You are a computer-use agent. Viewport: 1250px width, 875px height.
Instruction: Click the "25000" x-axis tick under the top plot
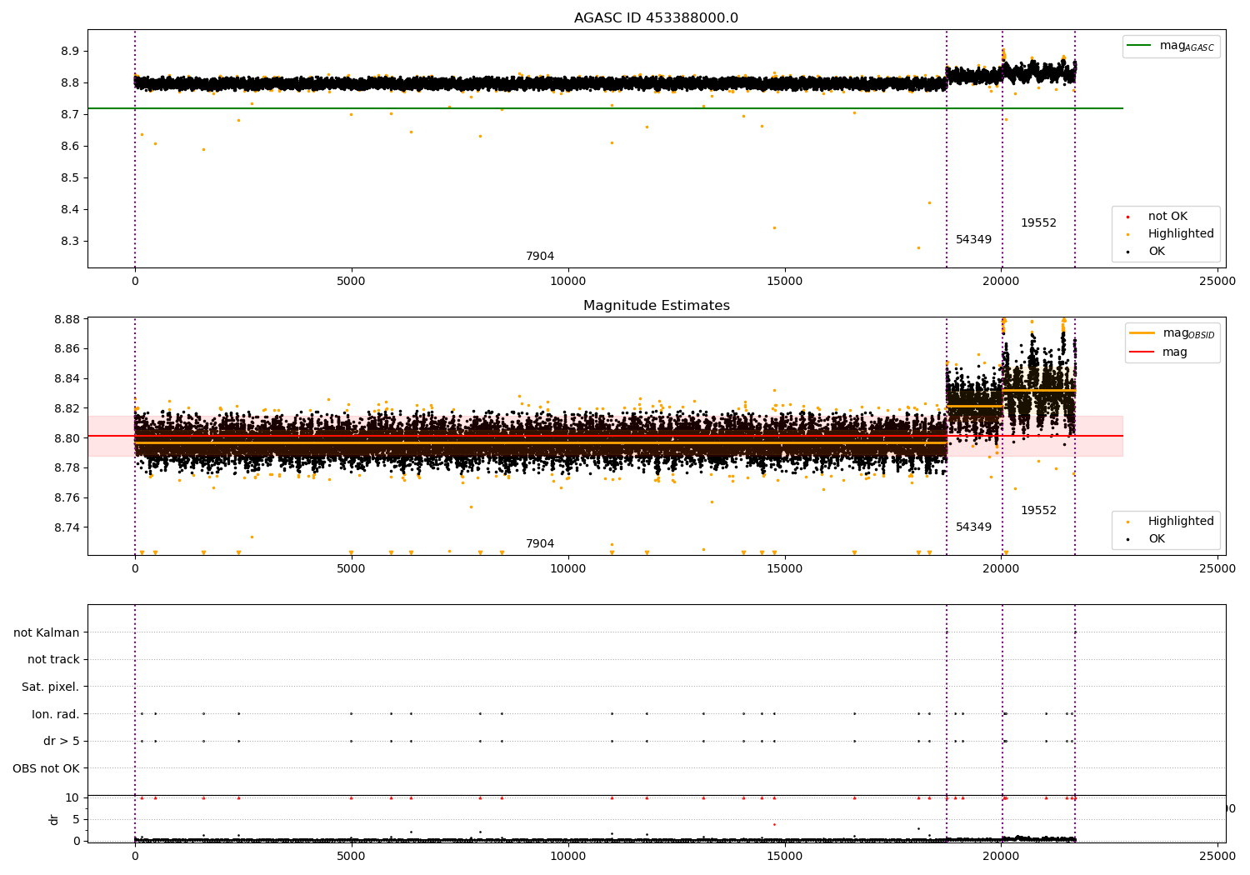coord(1217,282)
